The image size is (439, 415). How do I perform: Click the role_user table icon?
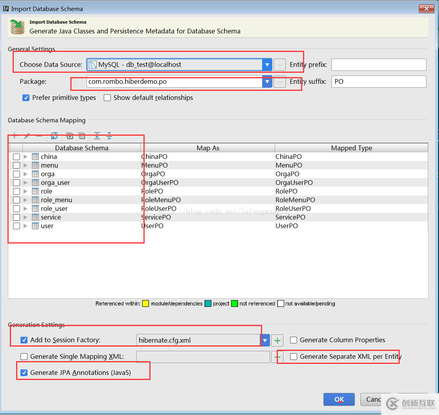tap(35, 208)
